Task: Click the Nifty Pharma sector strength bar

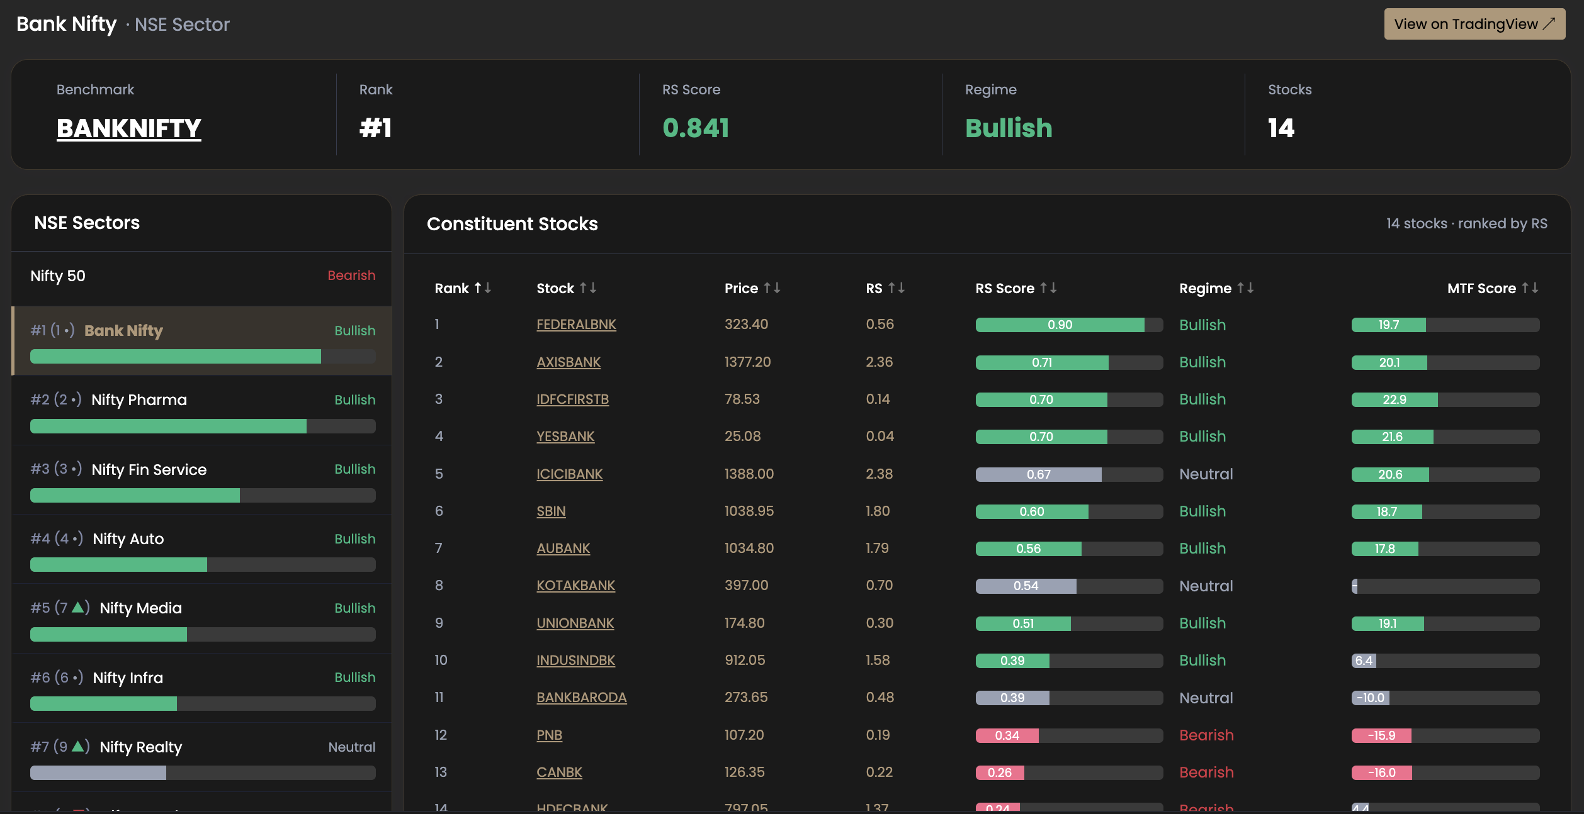Action: (203, 426)
